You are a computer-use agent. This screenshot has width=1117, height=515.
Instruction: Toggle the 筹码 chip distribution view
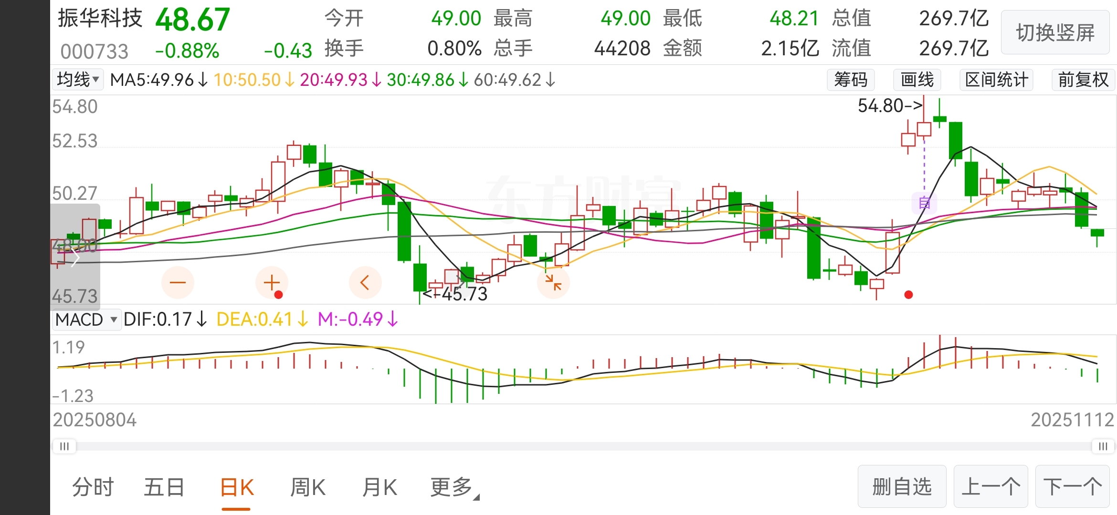click(x=851, y=80)
